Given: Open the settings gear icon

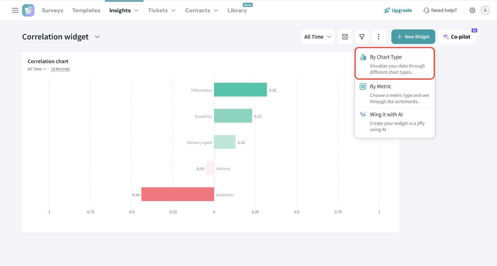Looking at the screenshot, I should pyautogui.click(x=472, y=10).
